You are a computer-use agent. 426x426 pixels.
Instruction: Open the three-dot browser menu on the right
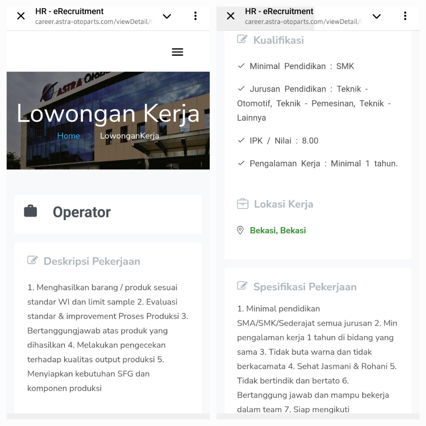405,16
